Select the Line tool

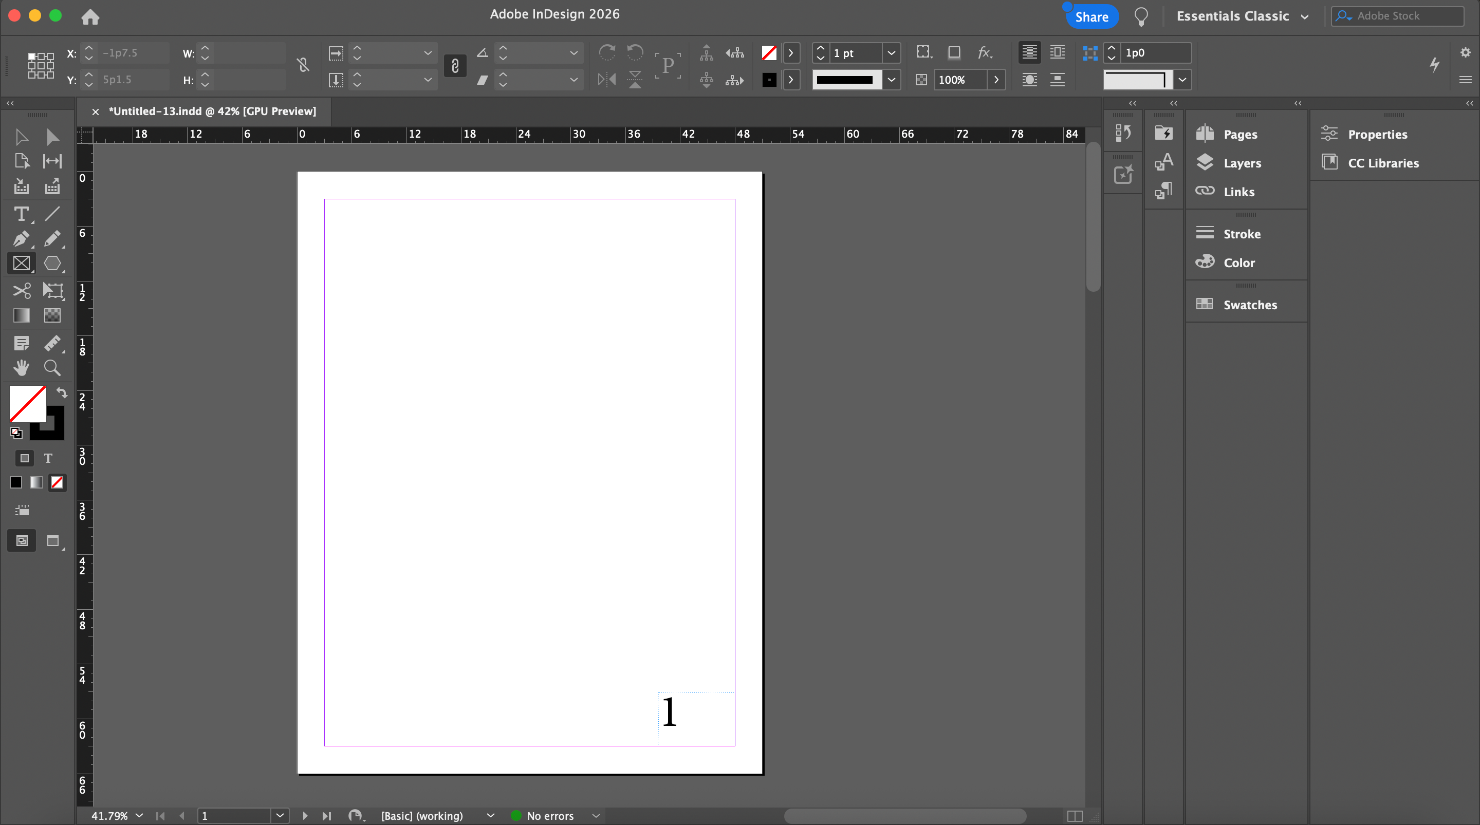coord(52,214)
